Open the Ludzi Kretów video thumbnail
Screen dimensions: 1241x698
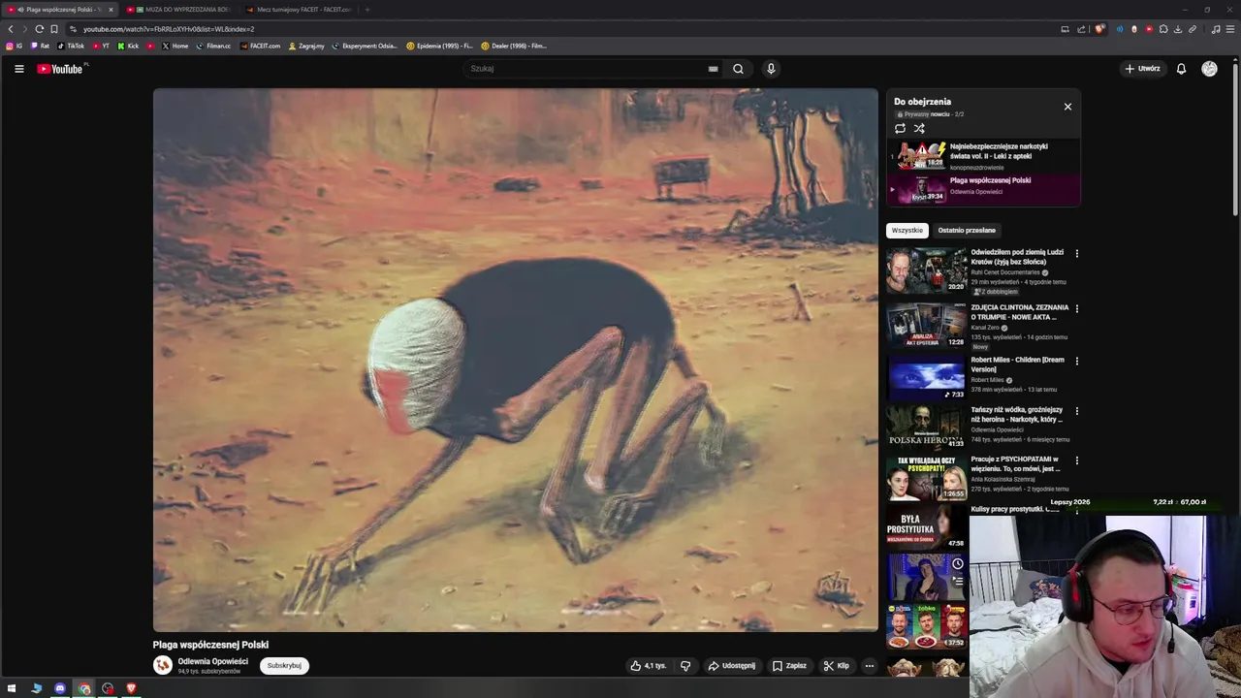tap(927, 270)
